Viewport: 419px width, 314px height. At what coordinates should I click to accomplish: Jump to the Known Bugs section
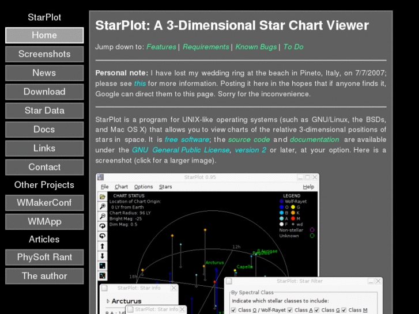(x=256, y=47)
